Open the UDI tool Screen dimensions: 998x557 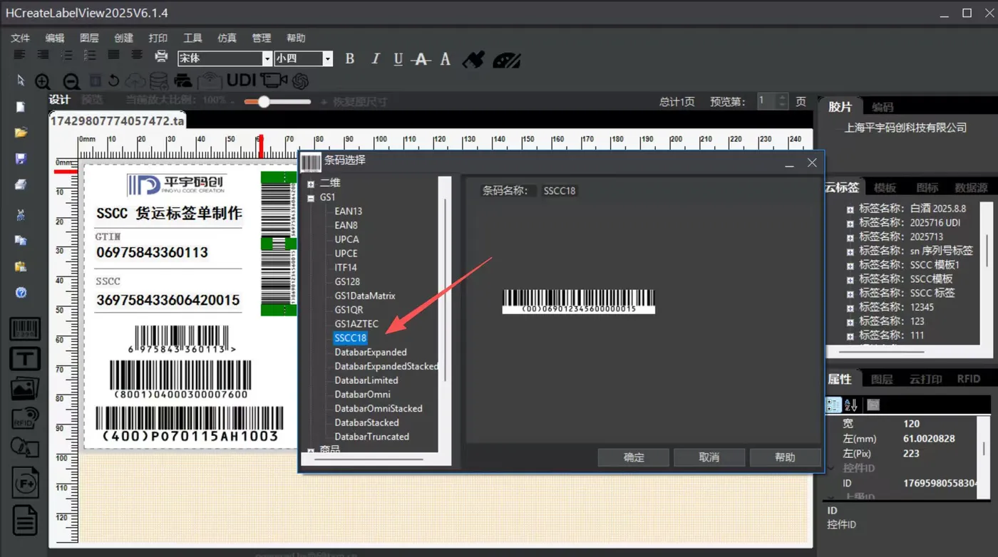(x=241, y=80)
